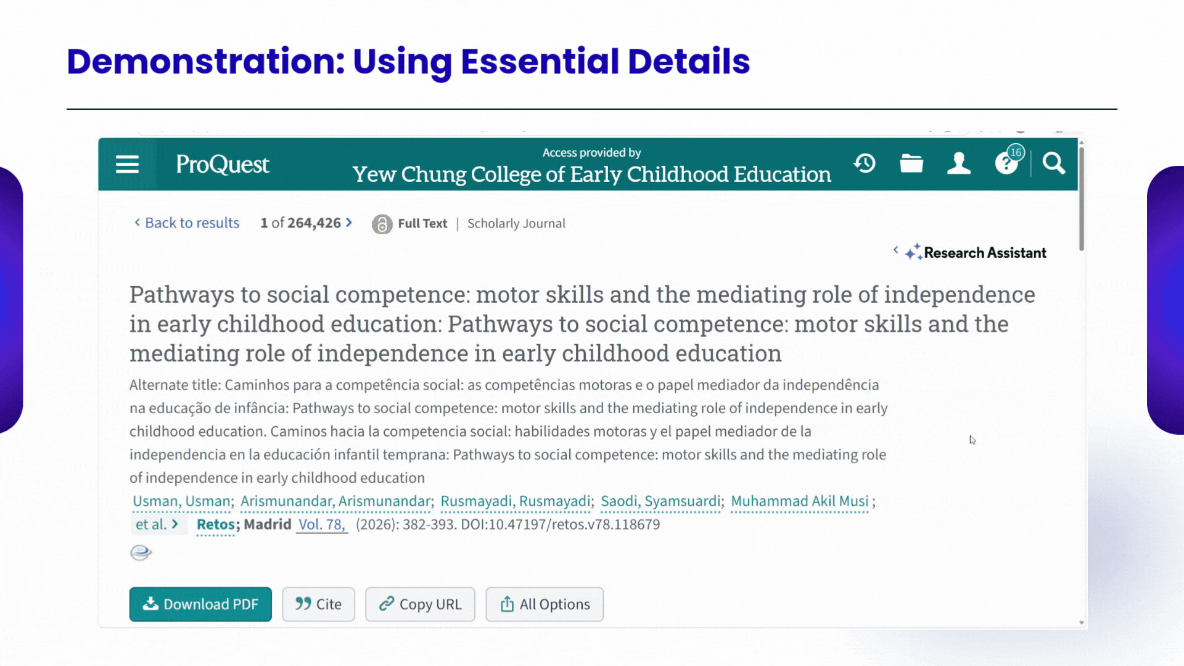The width and height of the screenshot is (1184, 666).
Task: Click the open access lock icon
Action: pyautogui.click(x=382, y=224)
